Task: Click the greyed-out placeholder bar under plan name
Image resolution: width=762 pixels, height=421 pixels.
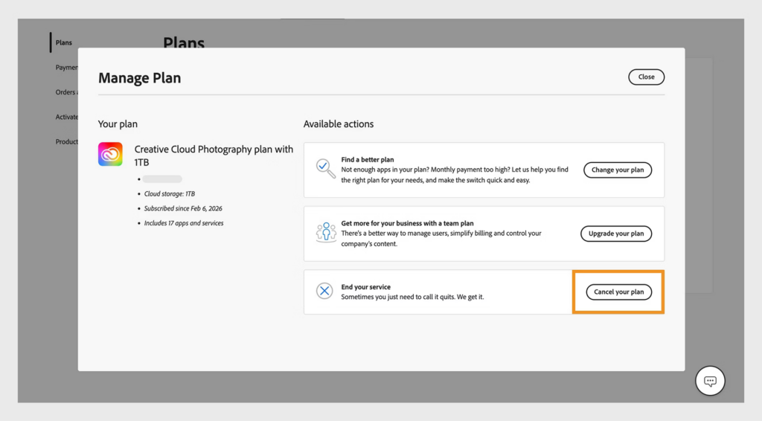Action: (x=162, y=179)
